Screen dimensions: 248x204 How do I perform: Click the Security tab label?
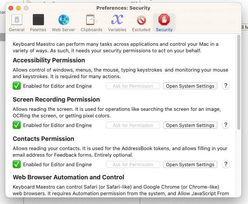pos(164,30)
